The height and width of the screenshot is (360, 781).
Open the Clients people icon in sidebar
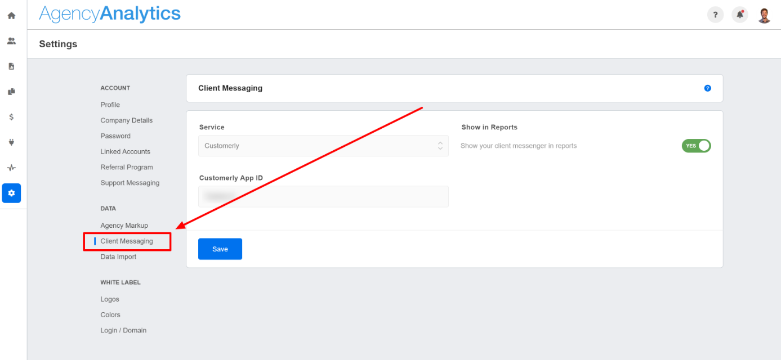[11, 41]
